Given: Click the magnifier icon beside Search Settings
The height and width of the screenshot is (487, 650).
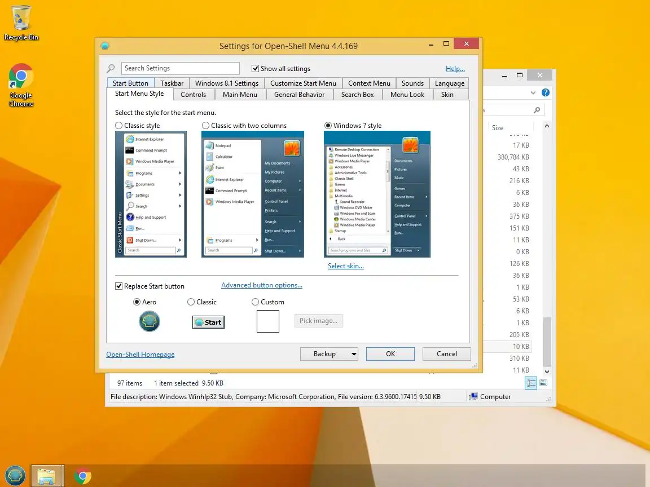Looking at the screenshot, I should (x=111, y=68).
